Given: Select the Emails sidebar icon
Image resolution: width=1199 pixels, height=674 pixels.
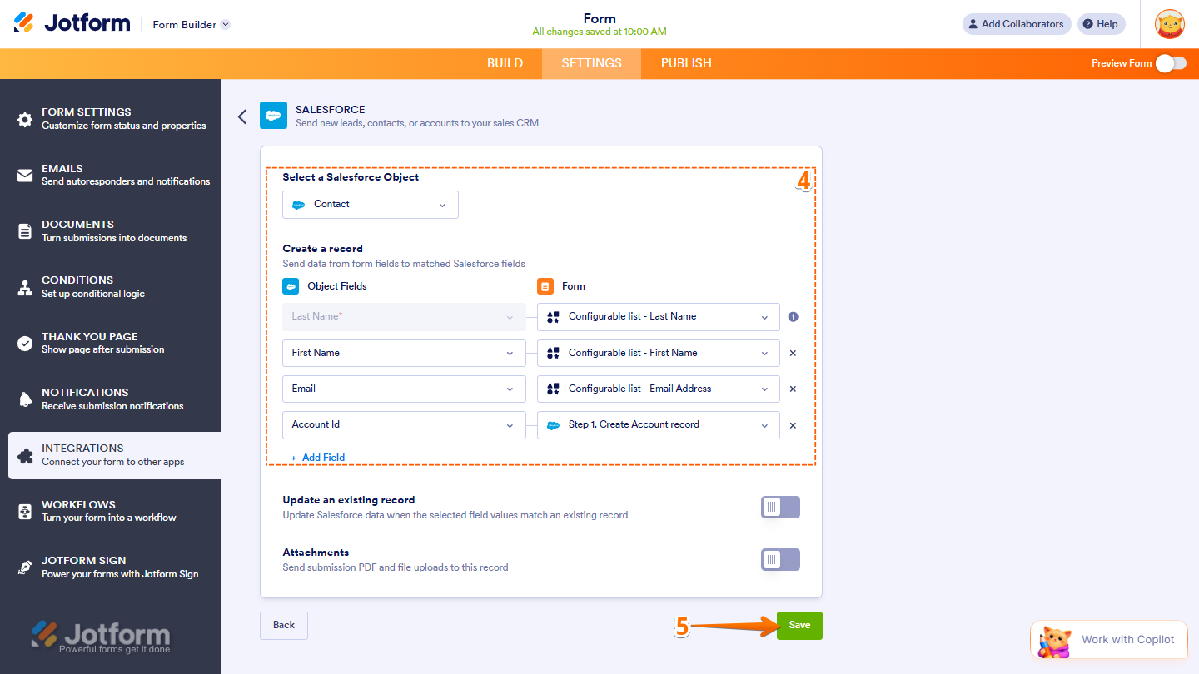Looking at the screenshot, I should coord(25,174).
